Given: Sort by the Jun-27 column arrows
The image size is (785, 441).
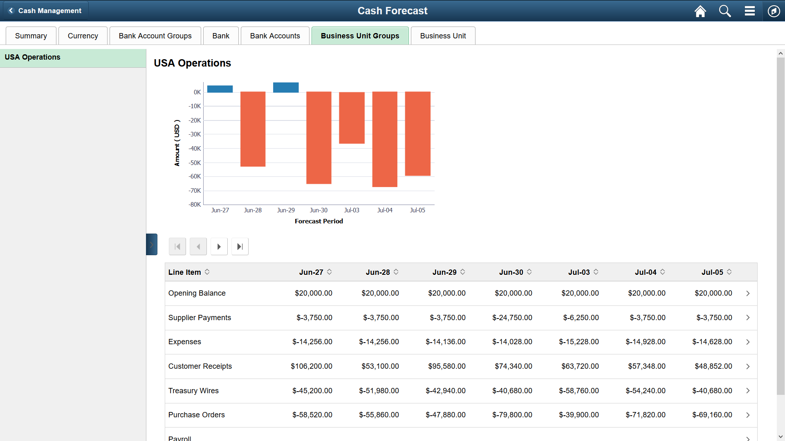Looking at the screenshot, I should [x=330, y=272].
